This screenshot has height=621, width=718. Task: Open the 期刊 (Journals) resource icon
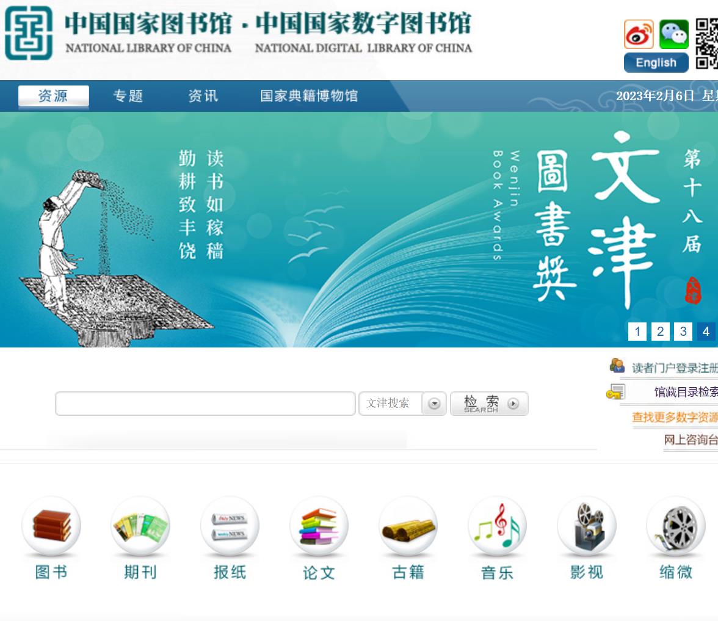point(140,526)
